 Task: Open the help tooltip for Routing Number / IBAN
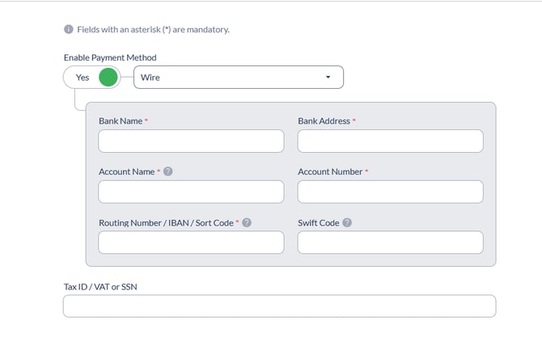tap(247, 222)
